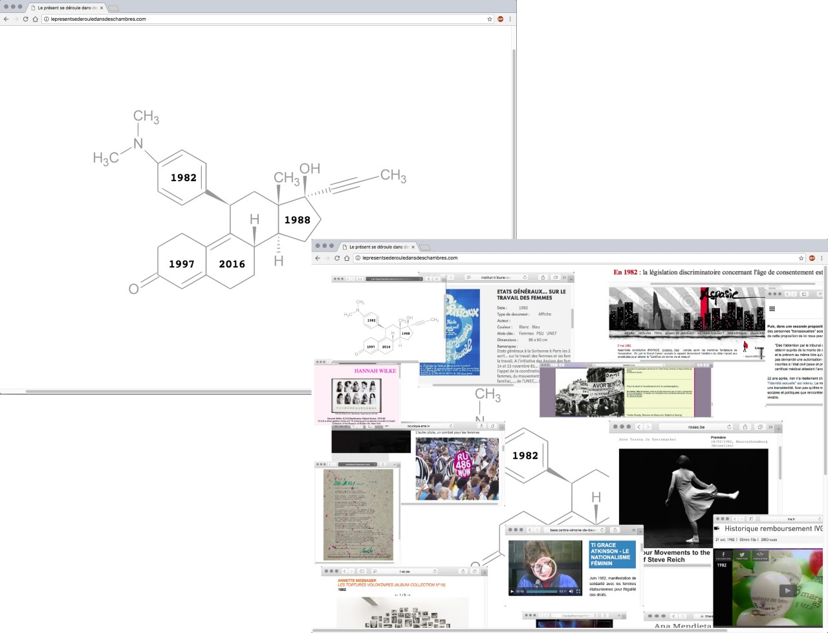The height and width of the screenshot is (633, 828).
Task: Open the red extension icon in rear window toolbar
Action: pyautogui.click(x=500, y=19)
